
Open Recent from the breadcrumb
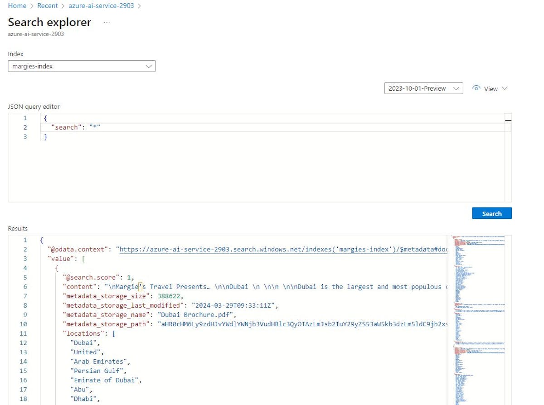point(47,6)
